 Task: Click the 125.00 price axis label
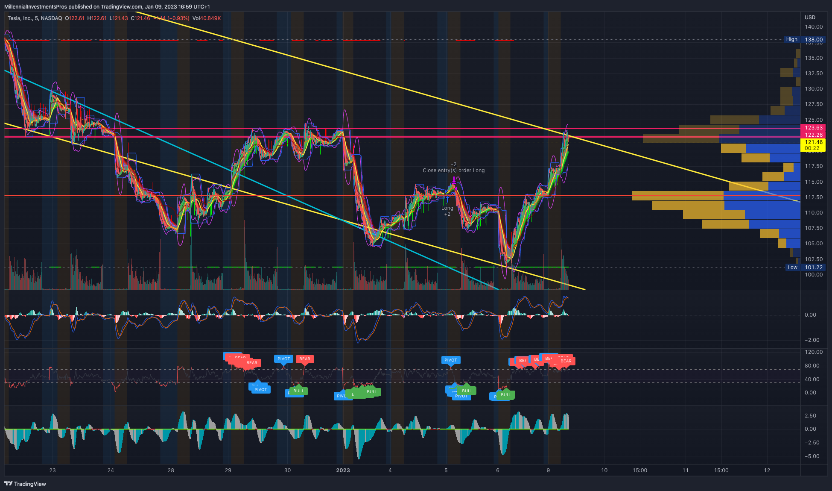[x=814, y=120]
